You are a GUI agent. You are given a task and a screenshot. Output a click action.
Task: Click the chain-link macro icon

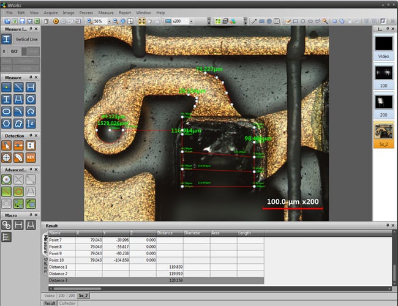tap(7, 225)
